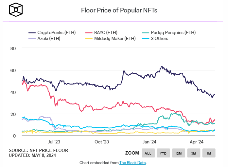Click the Apr '24 x-axis label
Screen dimensions: 228x167
[197, 142]
